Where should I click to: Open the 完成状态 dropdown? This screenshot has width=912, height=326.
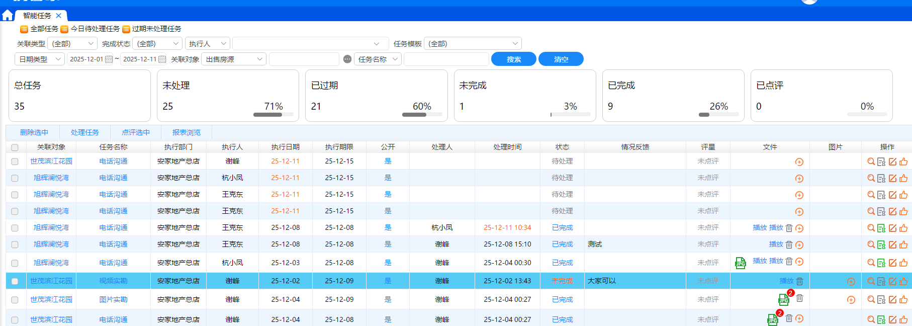157,44
